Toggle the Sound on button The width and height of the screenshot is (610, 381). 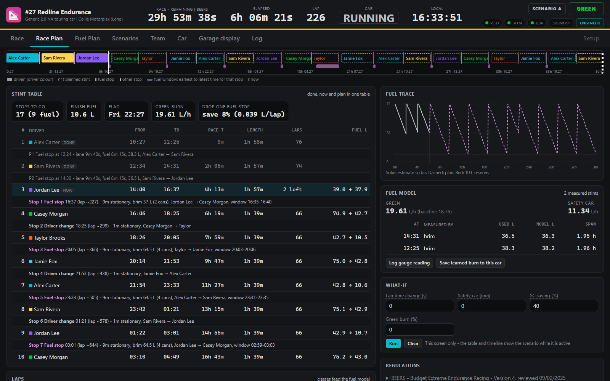pyautogui.click(x=561, y=23)
